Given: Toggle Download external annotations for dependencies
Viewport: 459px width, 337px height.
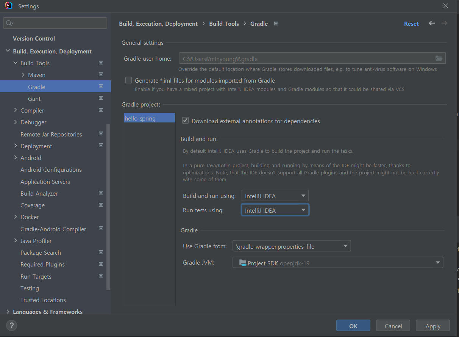Looking at the screenshot, I should click(x=185, y=121).
